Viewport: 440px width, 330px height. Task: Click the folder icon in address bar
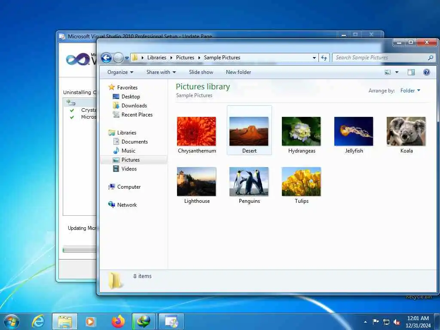[x=134, y=58]
